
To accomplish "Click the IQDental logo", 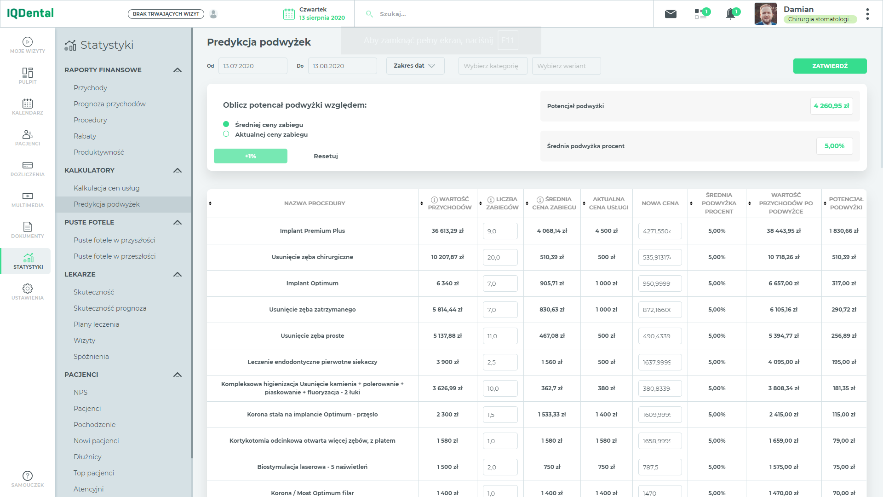I will [30, 13].
